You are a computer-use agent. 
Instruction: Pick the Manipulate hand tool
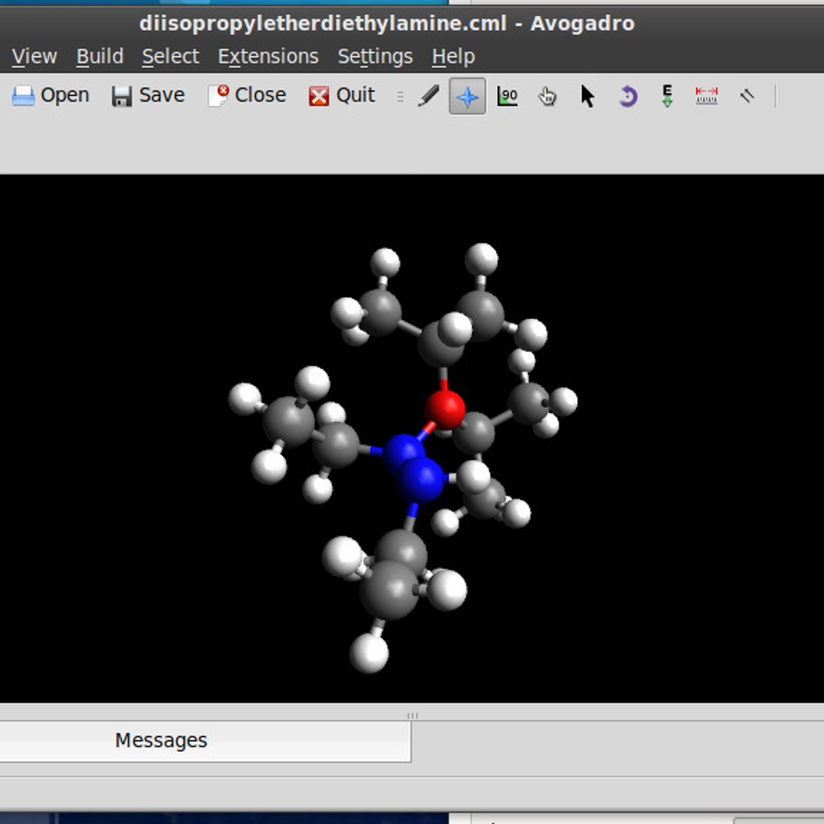547,95
